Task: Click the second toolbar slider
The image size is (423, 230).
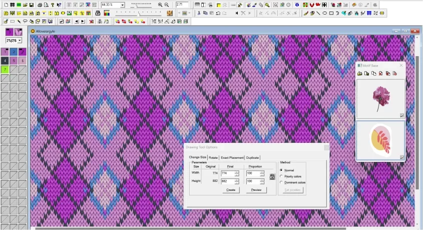Action: pyautogui.click(x=138, y=13)
